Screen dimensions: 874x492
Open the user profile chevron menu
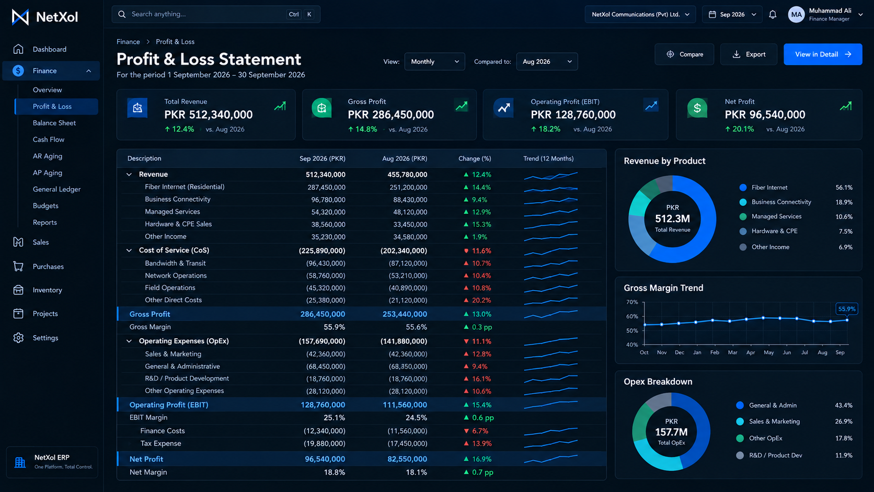(860, 15)
